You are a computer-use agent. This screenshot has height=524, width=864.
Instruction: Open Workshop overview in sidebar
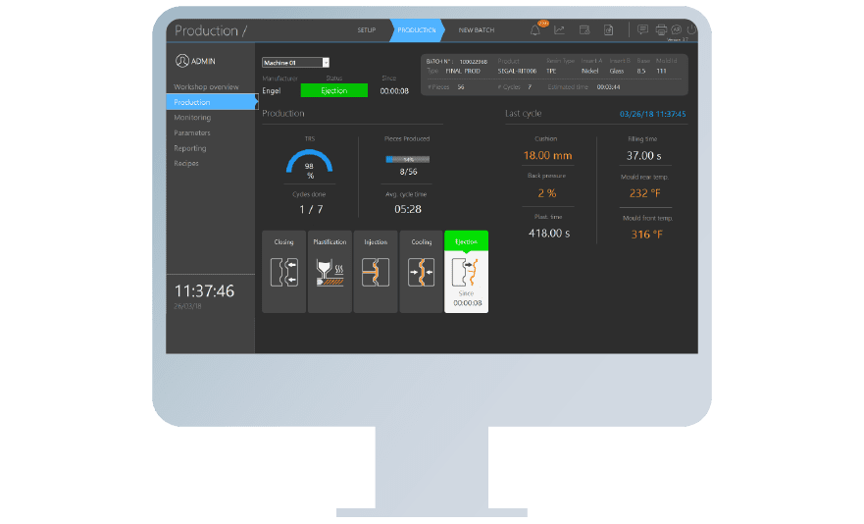click(206, 87)
